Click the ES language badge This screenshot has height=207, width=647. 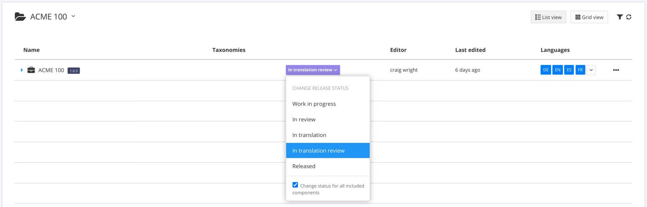coord(569,70)
